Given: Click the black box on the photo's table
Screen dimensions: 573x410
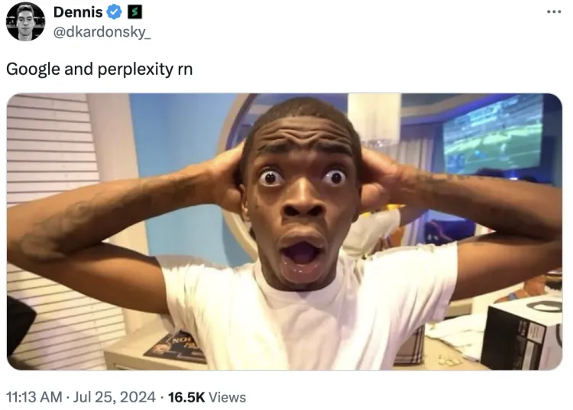Looking at the screenshot, I should point(522,334).
